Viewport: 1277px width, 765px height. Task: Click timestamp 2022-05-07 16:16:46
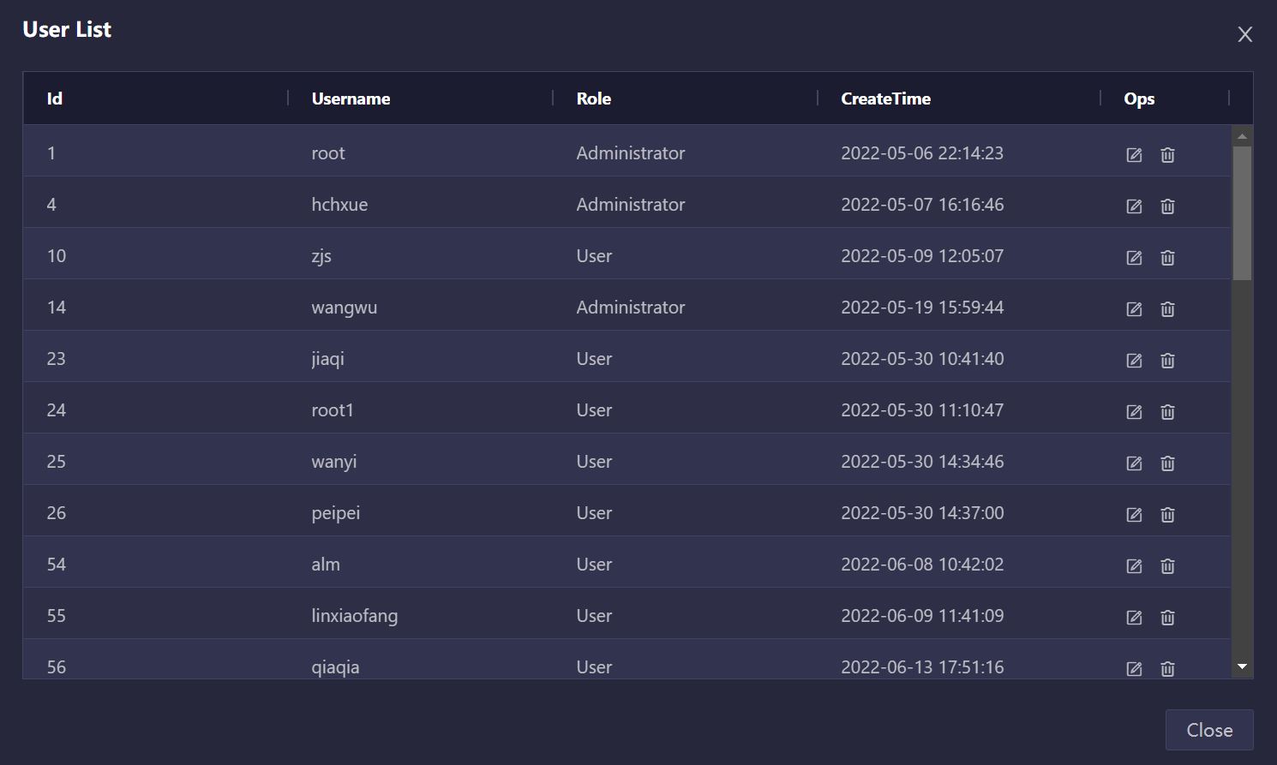coord(922,205)
